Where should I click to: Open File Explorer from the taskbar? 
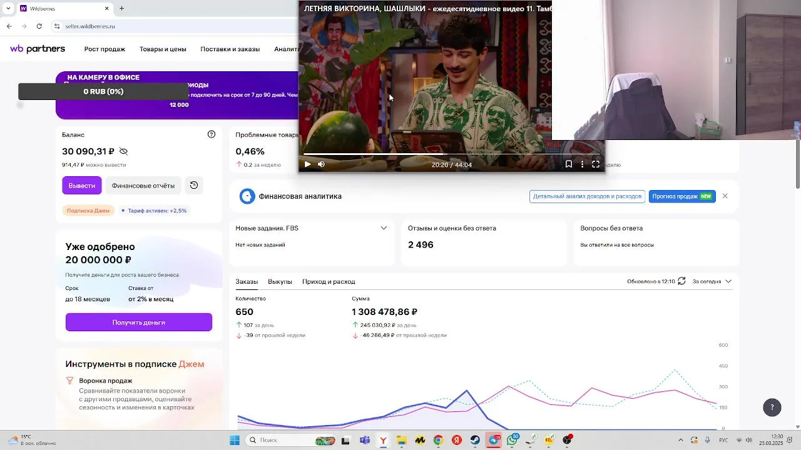coord(401,440)
